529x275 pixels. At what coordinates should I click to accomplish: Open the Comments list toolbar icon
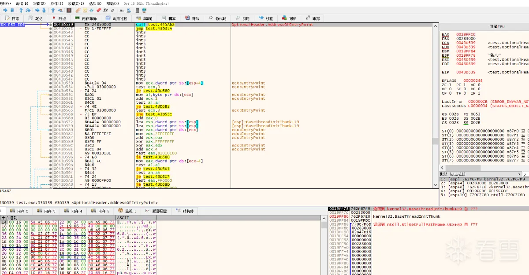click(x=85, y=10)
